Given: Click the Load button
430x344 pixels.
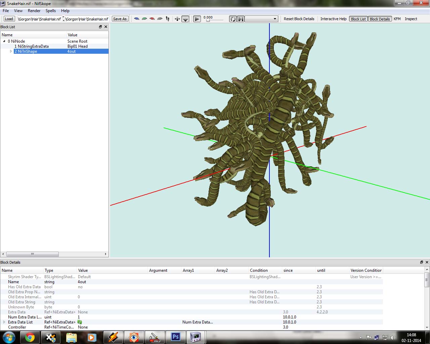Looking at the screenshot, I should coord(9,19).
